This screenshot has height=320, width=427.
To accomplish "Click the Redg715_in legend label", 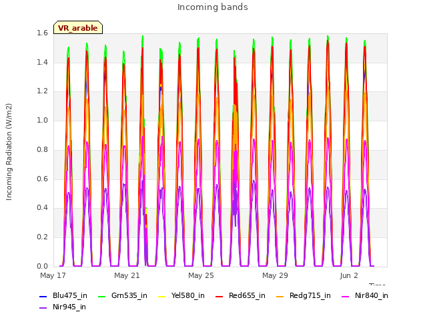I will (310, 295).
